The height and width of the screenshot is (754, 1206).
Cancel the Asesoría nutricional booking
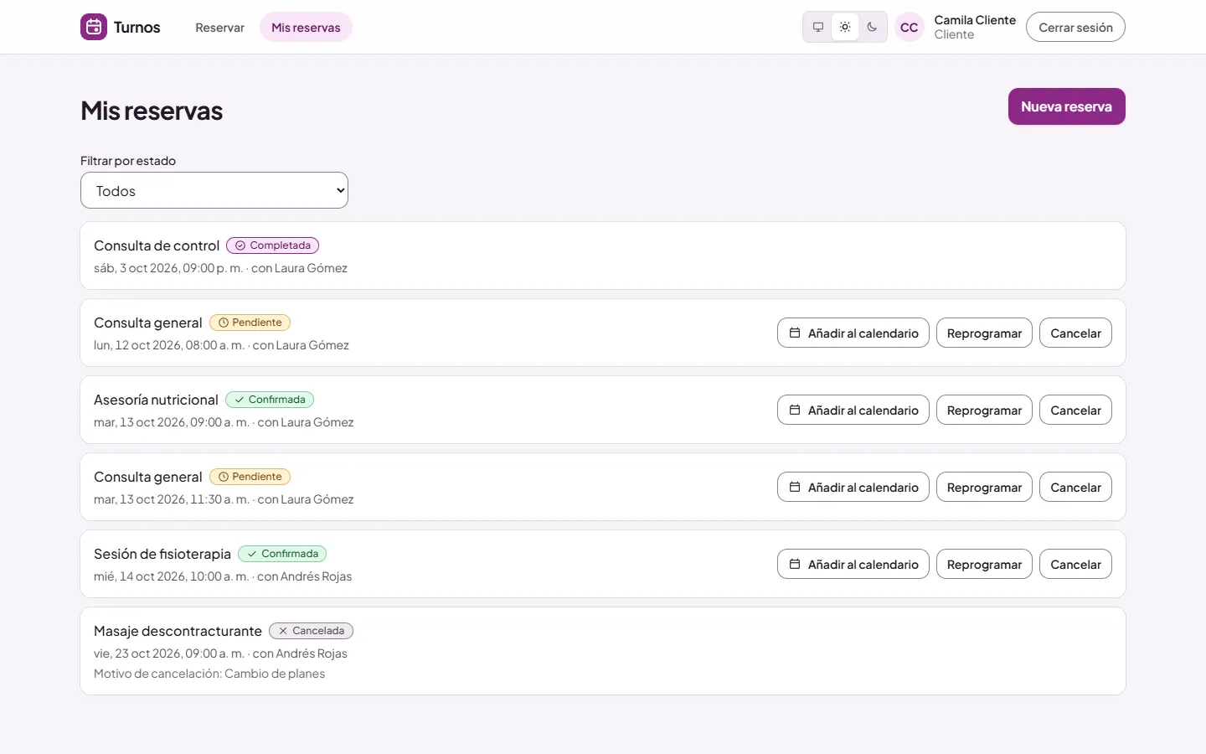coord(1075,410)
